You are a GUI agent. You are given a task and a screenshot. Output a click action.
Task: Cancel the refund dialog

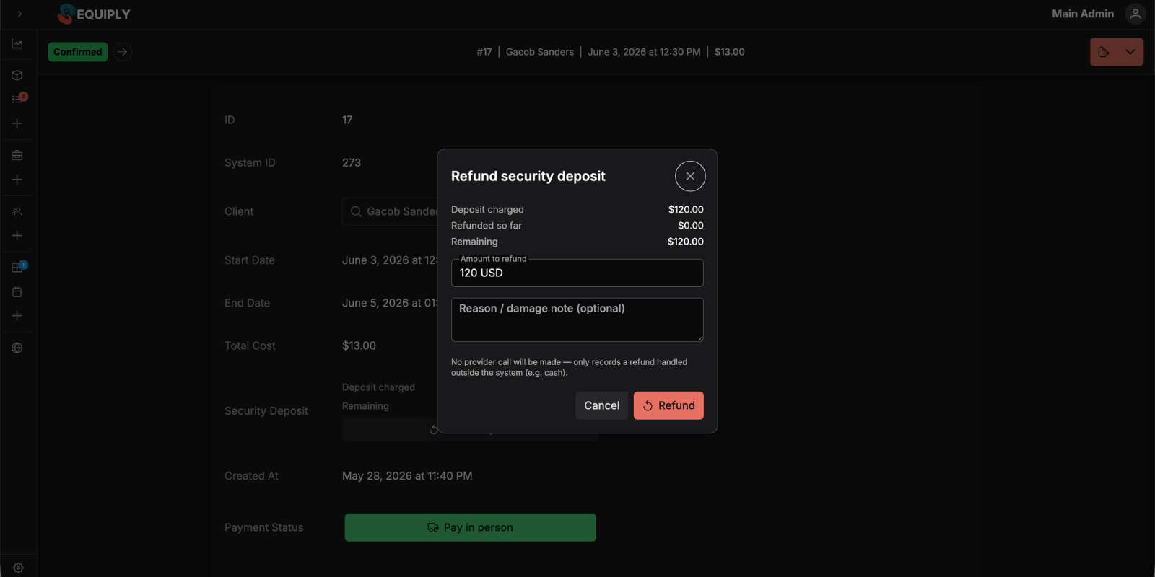coord(601,405)
